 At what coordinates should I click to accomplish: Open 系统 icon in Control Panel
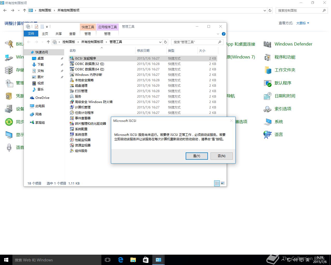coord(267,122)
